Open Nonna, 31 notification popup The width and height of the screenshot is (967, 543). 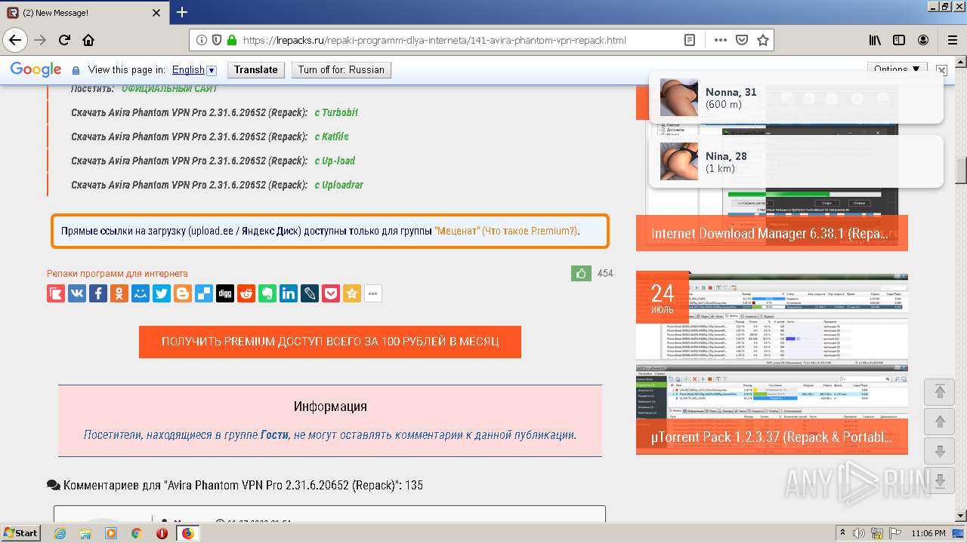pos(796,97)
